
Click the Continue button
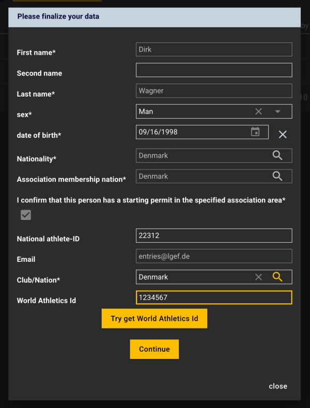(x=154, y=349)
